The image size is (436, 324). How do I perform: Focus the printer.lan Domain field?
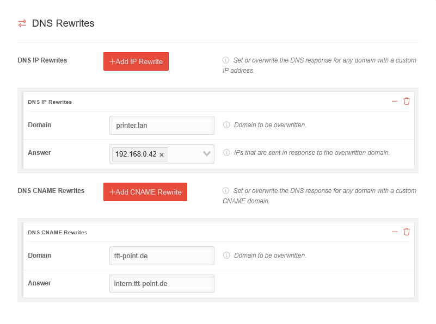162,125
